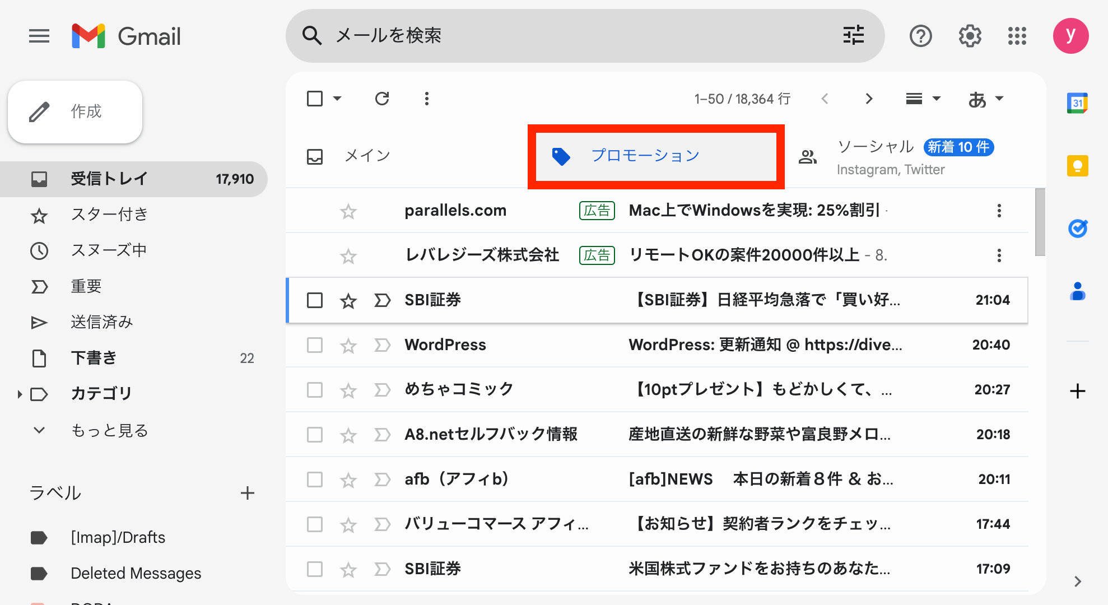The image size is (1108, 605).
Task: Open スヌーズ中 folder
Action: 133,250
